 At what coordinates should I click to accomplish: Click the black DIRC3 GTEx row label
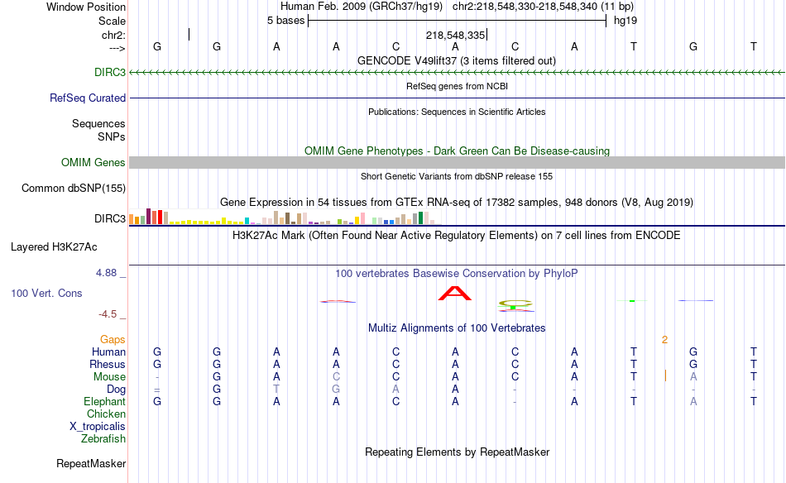(110, 218)
